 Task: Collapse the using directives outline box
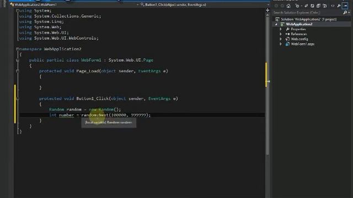tap(18, 10)
